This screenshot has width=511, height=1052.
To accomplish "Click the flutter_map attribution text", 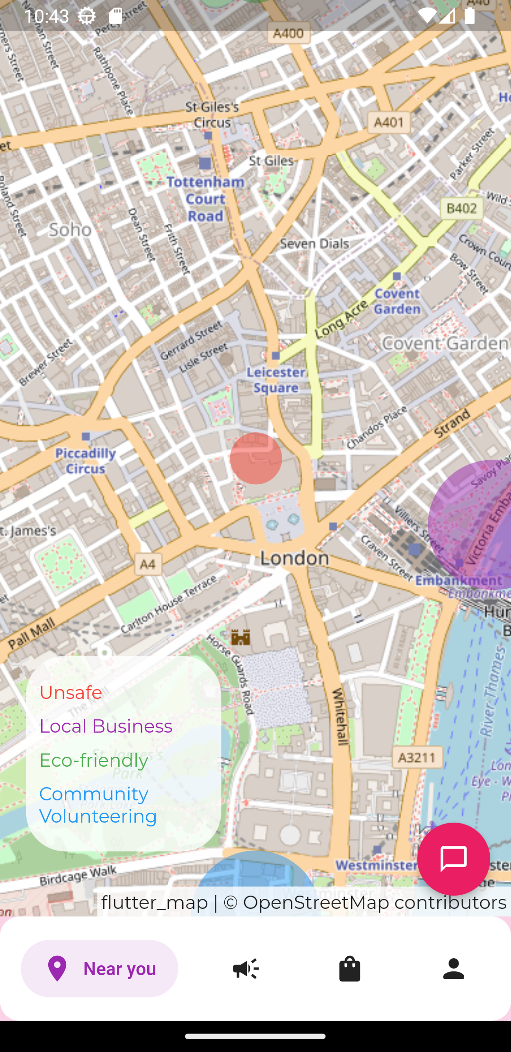I will (154, 902).
